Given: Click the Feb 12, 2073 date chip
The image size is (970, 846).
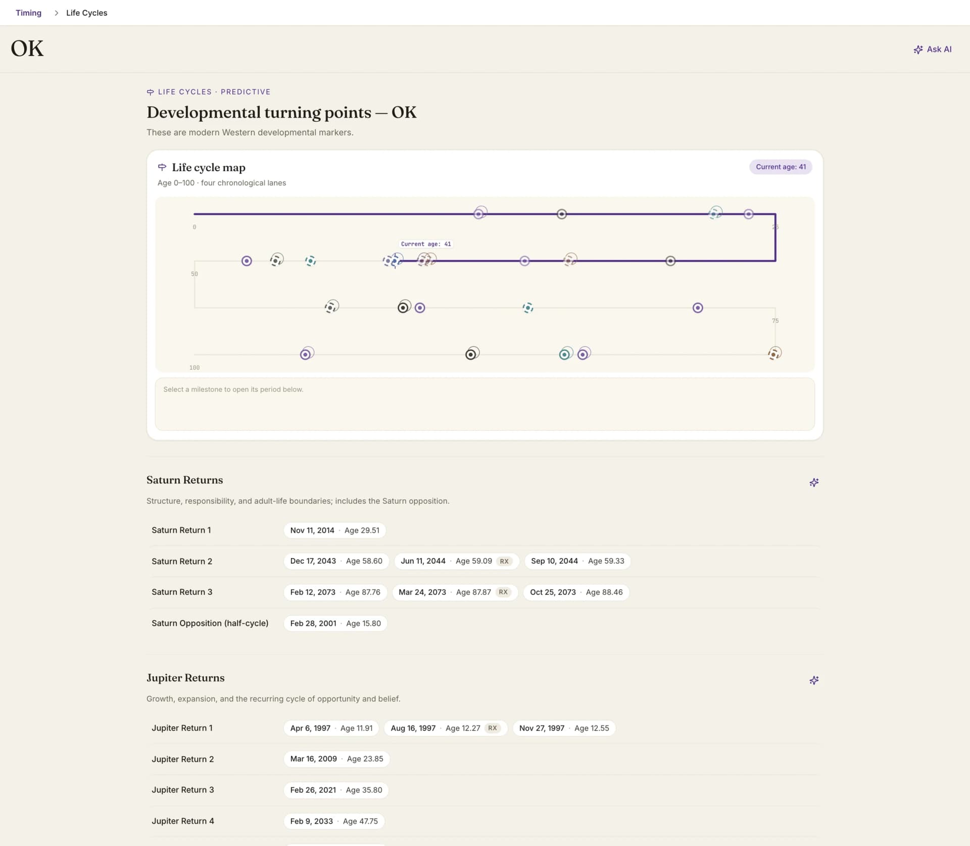Looking at the screenshot, I should 335,592.
